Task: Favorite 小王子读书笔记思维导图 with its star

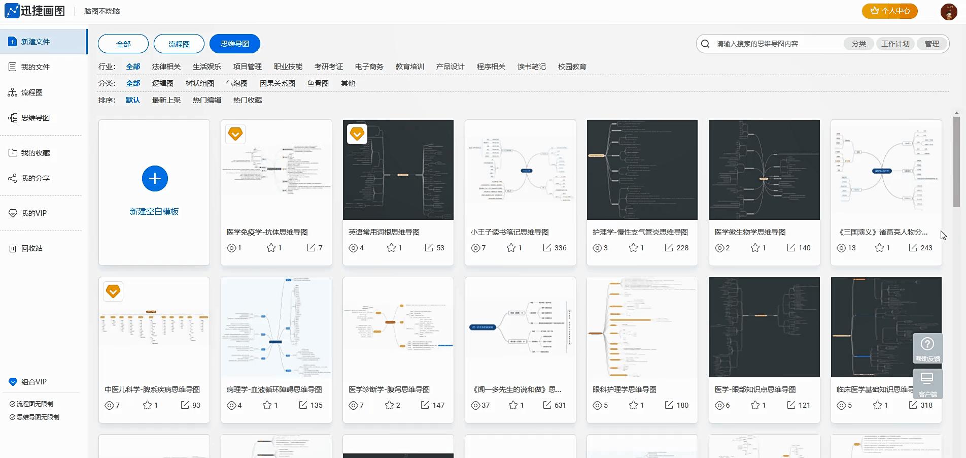Action: click(511, 248)
